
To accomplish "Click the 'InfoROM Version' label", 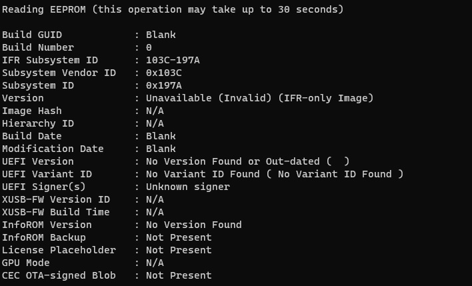I will pyautogui.click(x=47, y=225).
